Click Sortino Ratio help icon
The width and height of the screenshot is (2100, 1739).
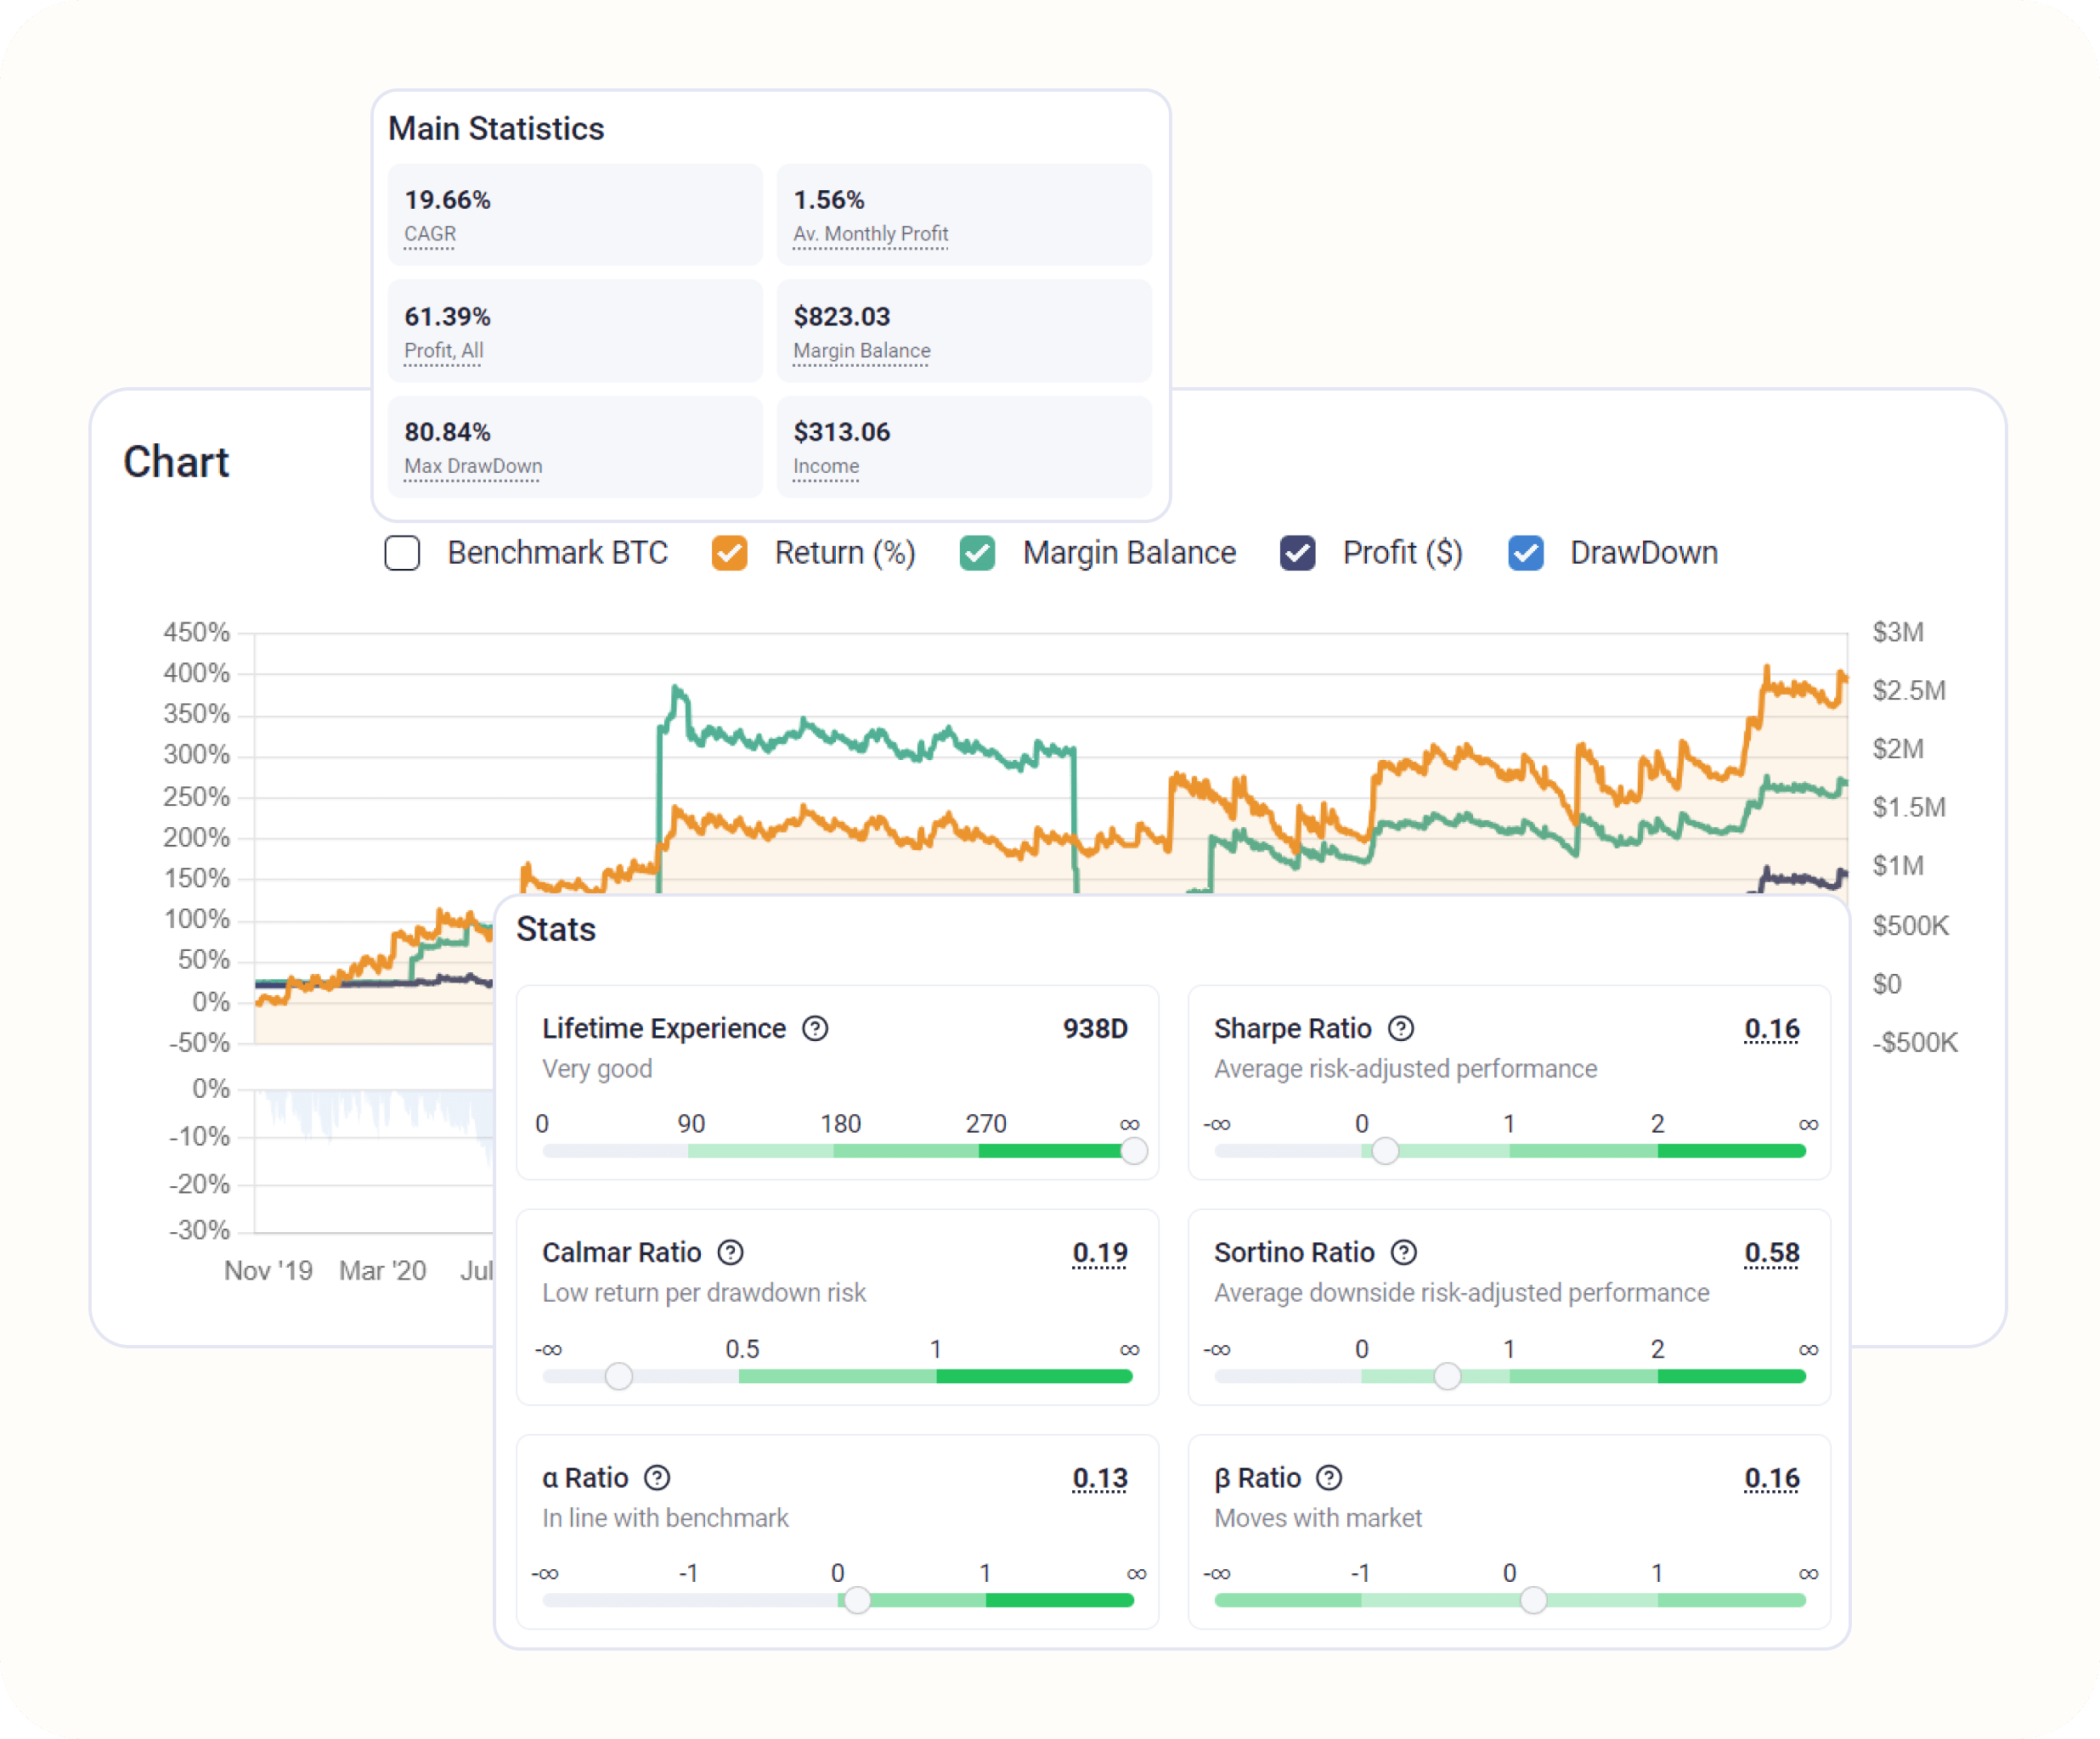tap(1404, 1252)
